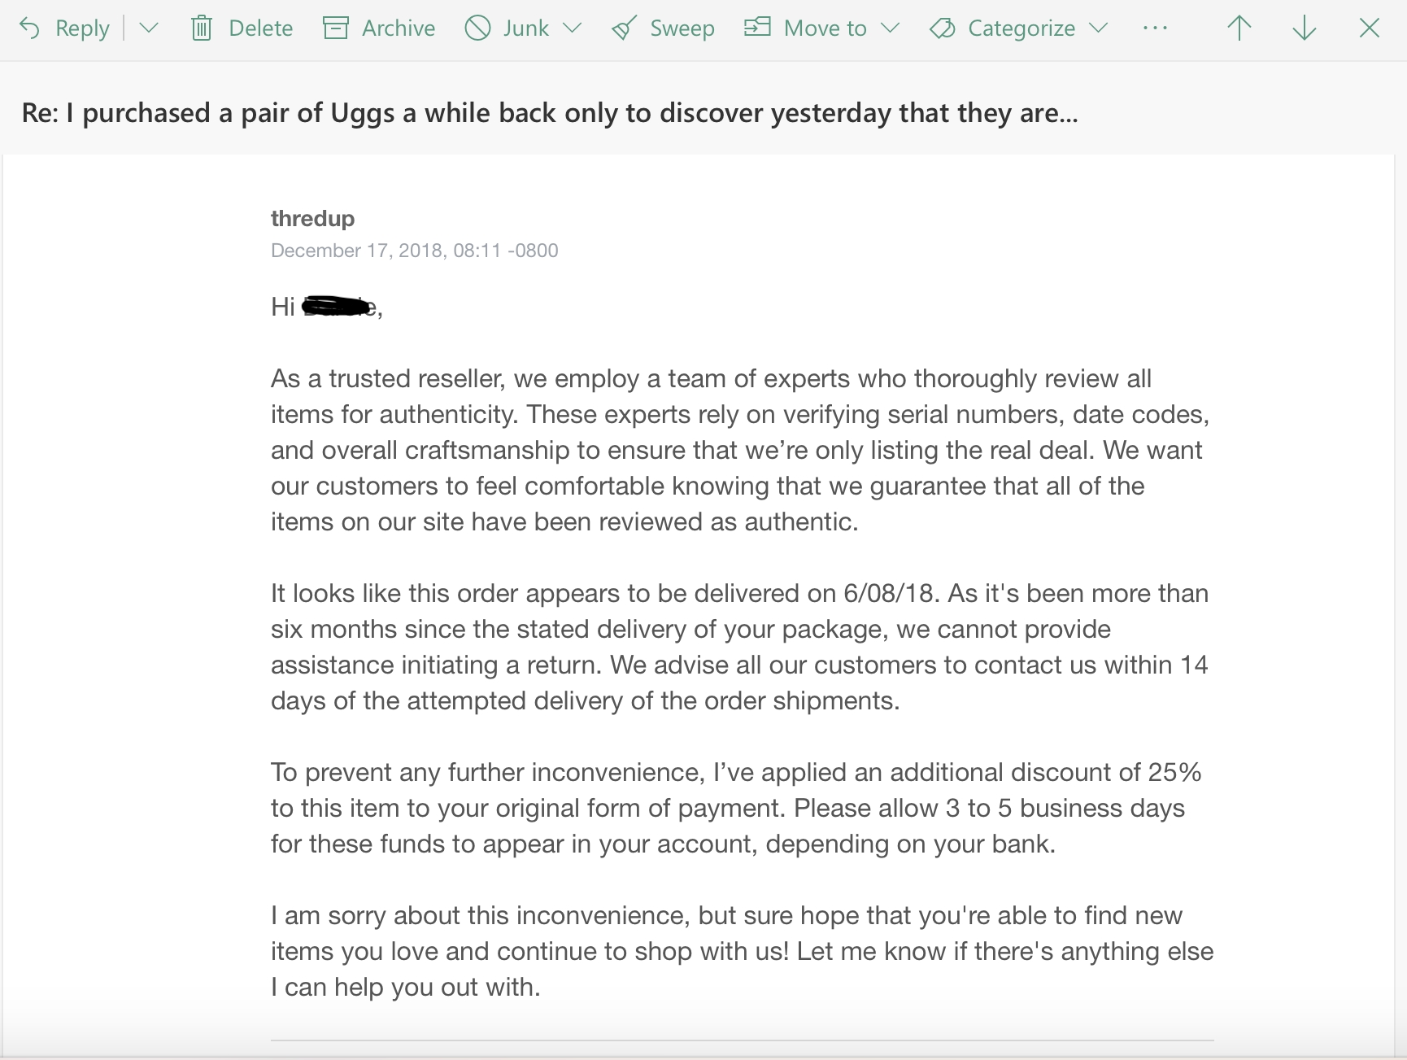
Task: Open the Junk dropdown menu
Action: pos(574,28)
